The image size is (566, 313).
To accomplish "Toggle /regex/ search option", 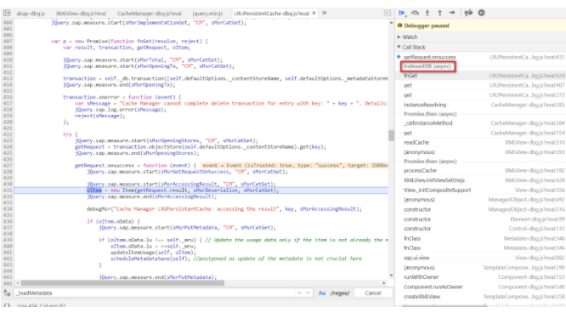I will [x=340, y=293].
